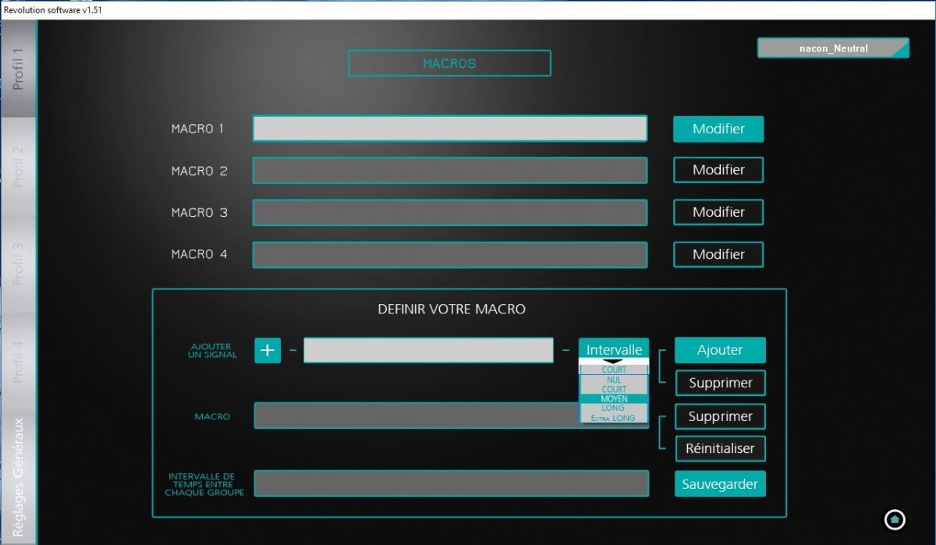The image size is (936, 545).
Task: Open the Réglages Généraux tab
Action: 19,477
